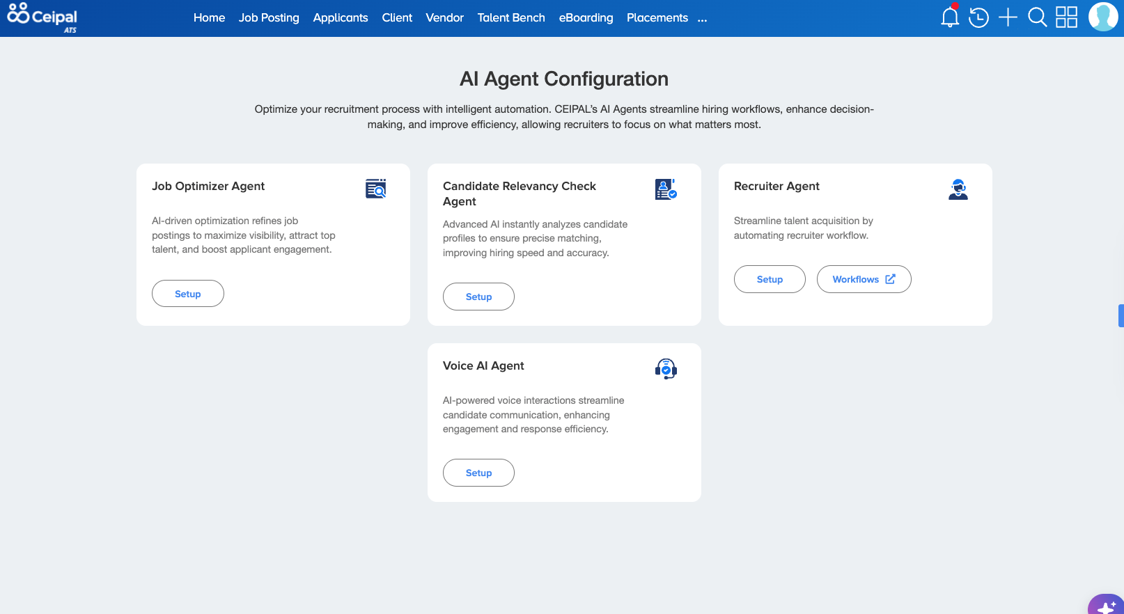The image size is (1124, 614).
Task: Open the AI assistant sparkle button
Action: click(x=1107, y=604)
